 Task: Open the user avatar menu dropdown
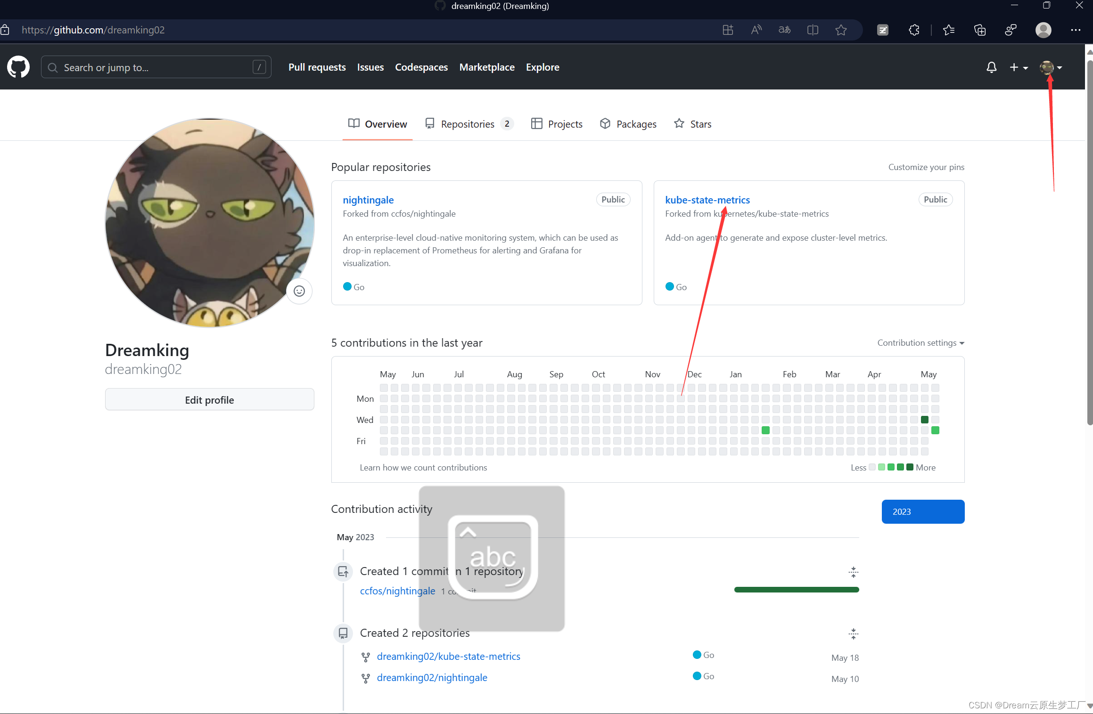point(1051,67)
